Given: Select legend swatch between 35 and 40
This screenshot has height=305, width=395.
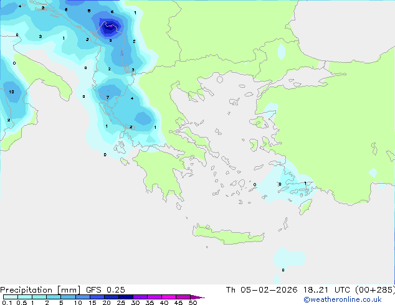Looking at the screenshot, I should click(154, 297).
